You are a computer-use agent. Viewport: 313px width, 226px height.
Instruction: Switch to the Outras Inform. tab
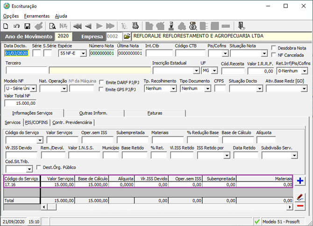coord(93,113)
